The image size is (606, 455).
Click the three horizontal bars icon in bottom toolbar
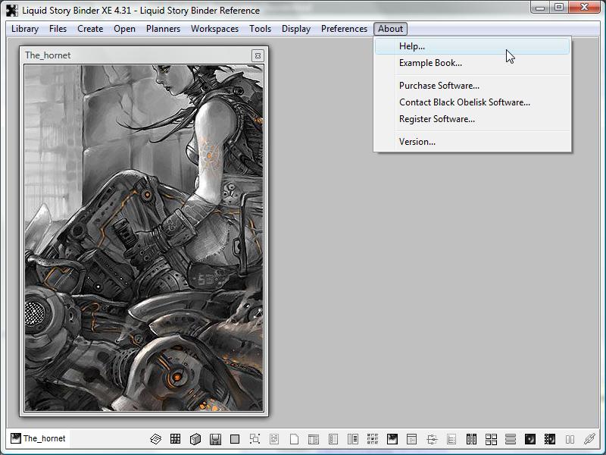[511, 439]
